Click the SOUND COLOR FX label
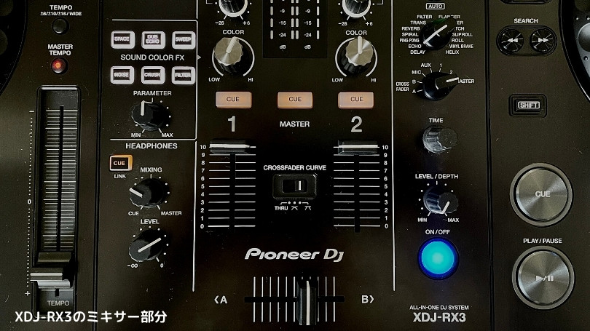The height and width of the screenshot is (331, 590). [x=152, y=57]
